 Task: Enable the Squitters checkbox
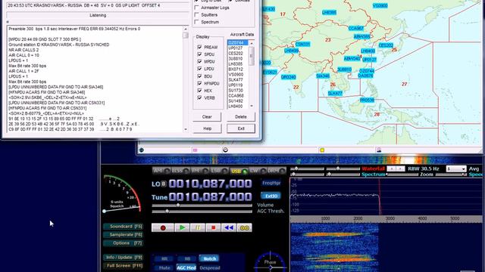coord(196,14)
